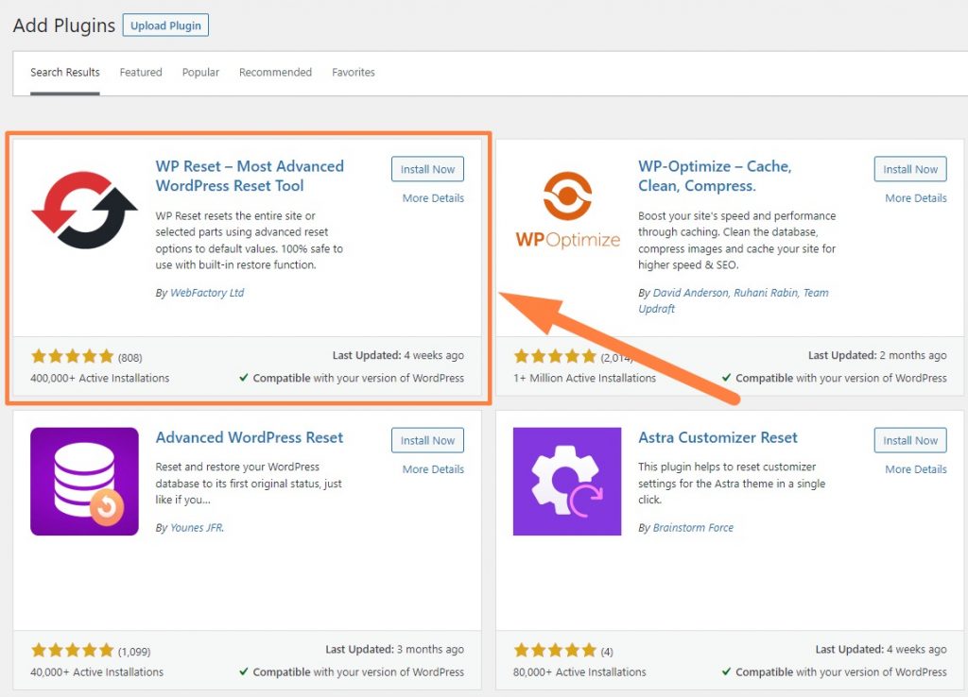The width and height of the screenshot is (968, 697).
Task: Open More Details for WP-Optimize
Action: (915, 198)
